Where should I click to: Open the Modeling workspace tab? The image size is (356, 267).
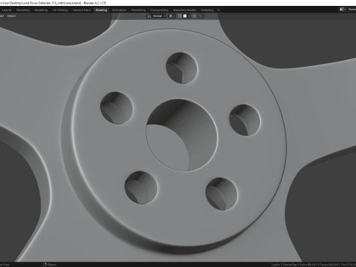point(23,10)
